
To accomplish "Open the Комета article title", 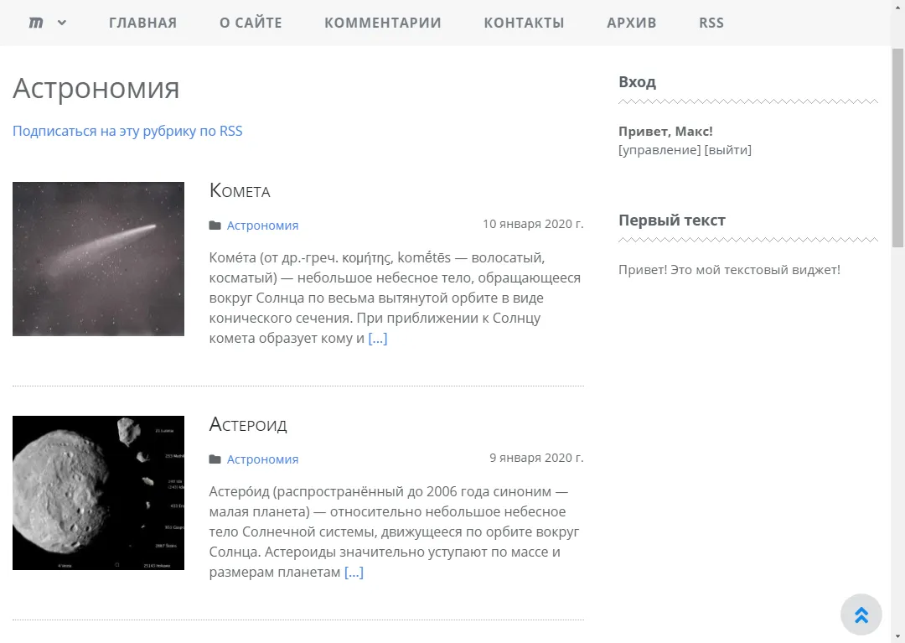I will [240, 190].
